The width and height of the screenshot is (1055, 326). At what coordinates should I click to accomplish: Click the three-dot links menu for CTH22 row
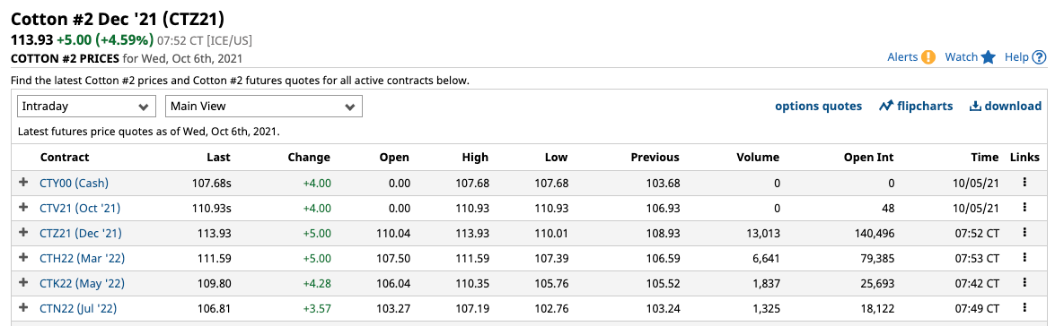(x=1024, y=258)
